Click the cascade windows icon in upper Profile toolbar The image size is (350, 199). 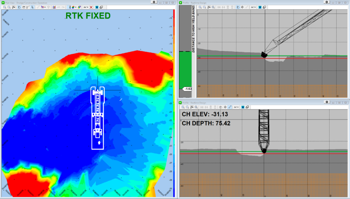(265, 7)
